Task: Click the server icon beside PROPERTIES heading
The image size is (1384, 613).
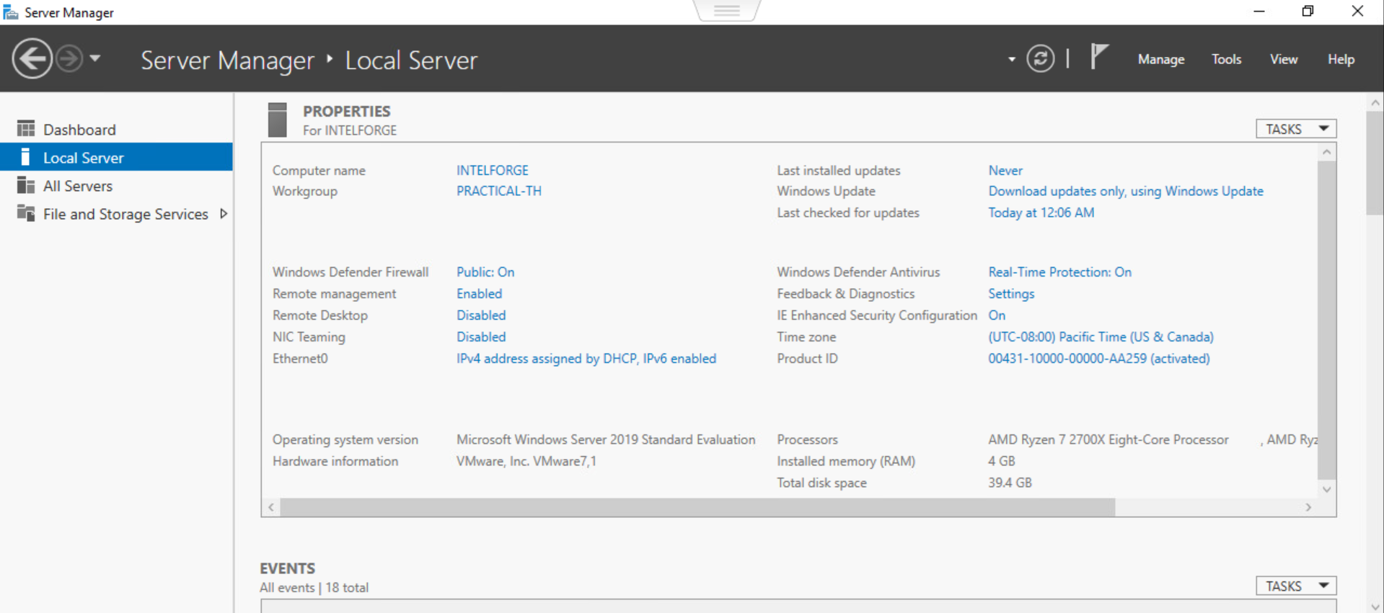Action: (278, 120)
